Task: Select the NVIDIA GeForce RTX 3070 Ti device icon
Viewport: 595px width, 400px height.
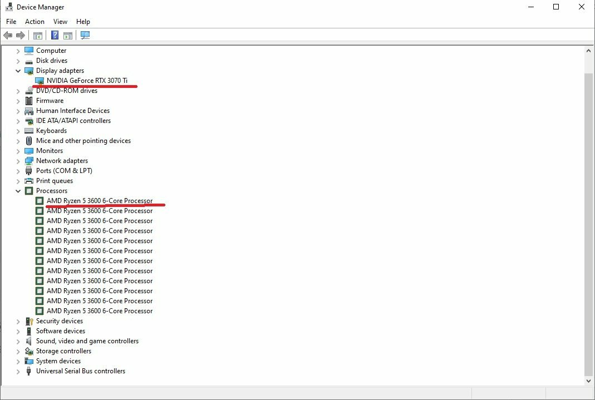Action: (40, 80)
